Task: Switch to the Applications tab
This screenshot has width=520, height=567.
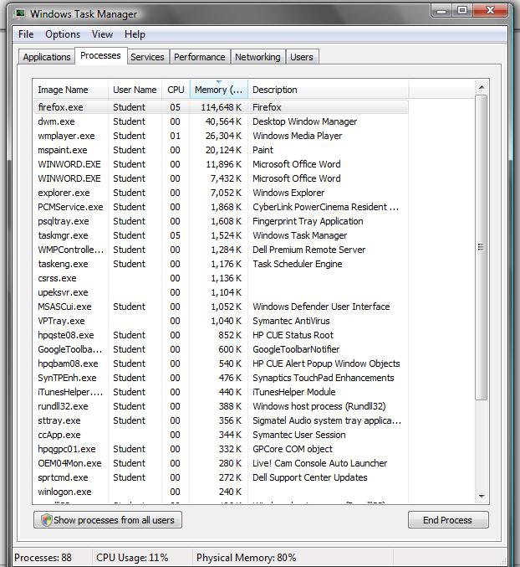Action: pos(47,57)
